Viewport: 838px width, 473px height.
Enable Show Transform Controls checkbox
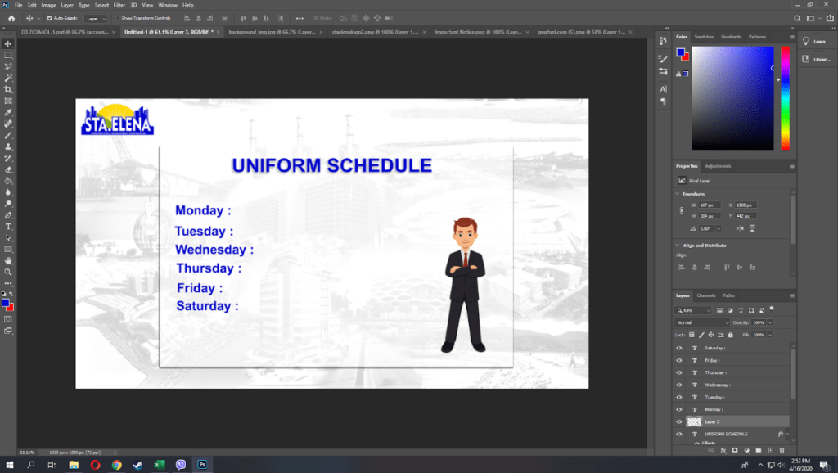pyautogui.click(x=117, y=17)
